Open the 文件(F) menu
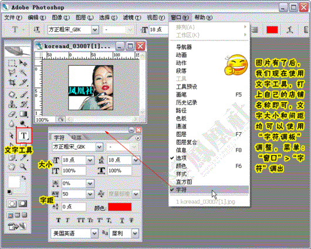This screenshot has width=311, height=249. [13, 18]
